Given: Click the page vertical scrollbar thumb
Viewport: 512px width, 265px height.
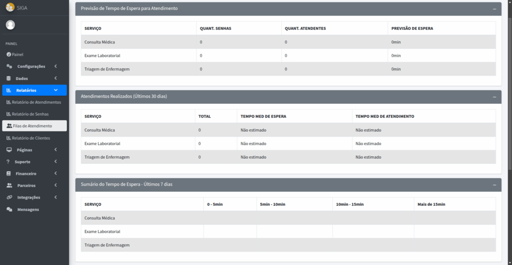Looking at the screenshot, I should (x=509, y=93).
